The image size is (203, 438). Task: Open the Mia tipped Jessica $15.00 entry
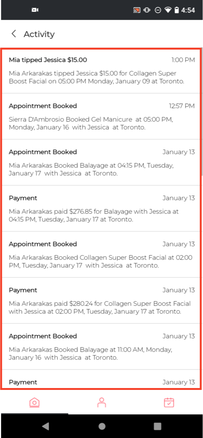tap(101, 70)
